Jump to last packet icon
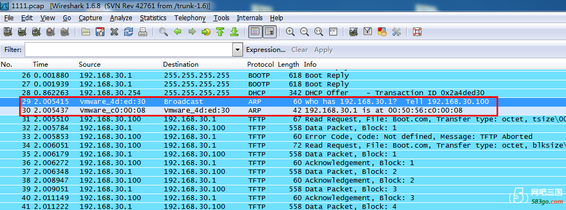This screenshot has height=210, width=566. pos(235,32)
